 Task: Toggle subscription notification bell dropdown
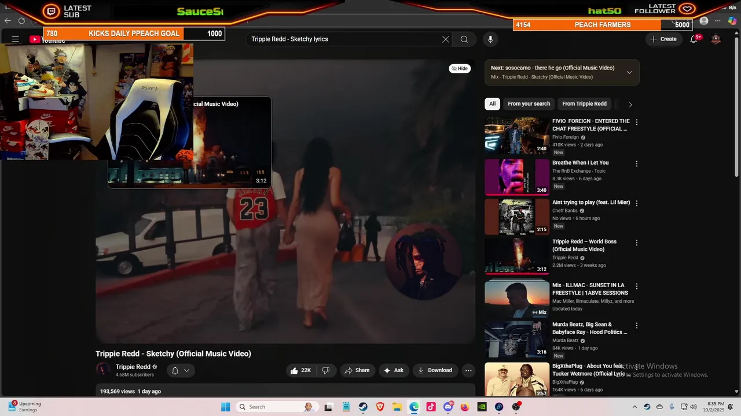[181, 370]
